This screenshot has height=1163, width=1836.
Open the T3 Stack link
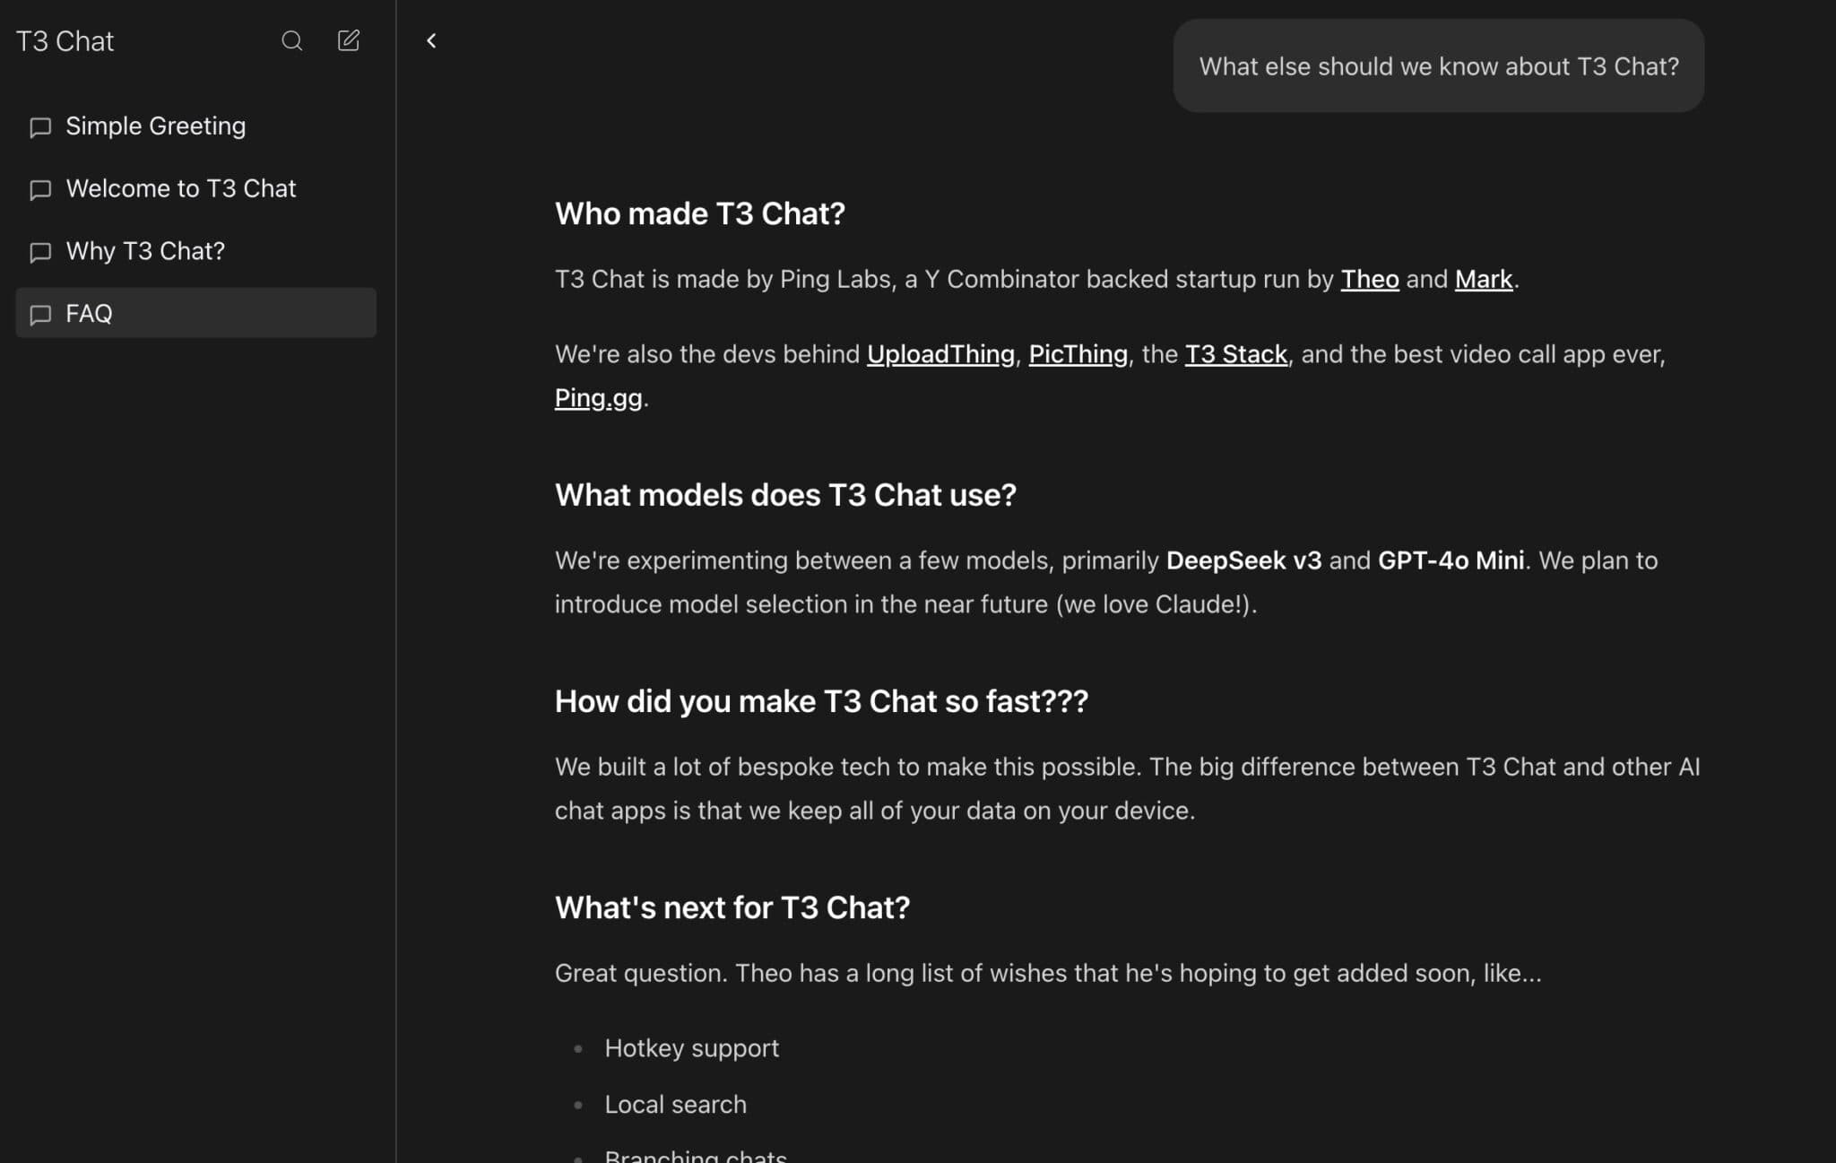pos(1236,353)
